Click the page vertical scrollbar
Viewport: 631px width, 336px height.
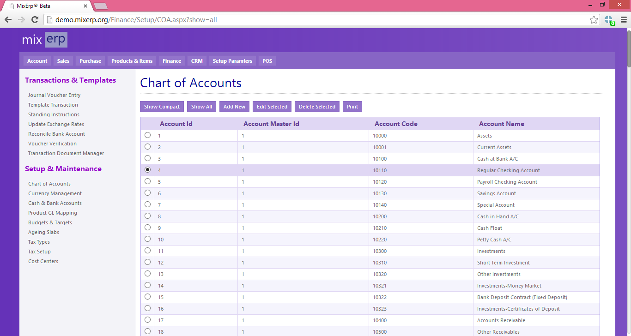[x=628, y=182]
